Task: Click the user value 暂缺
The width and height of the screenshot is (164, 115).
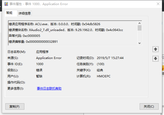Action: pyautogui.click(x=39, y=76)
